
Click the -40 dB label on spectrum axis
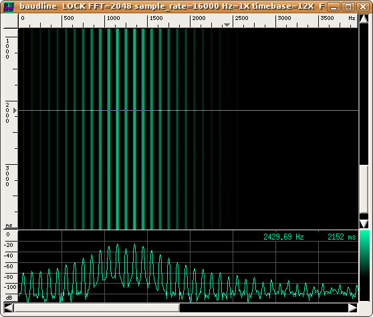tap(9, 256)
